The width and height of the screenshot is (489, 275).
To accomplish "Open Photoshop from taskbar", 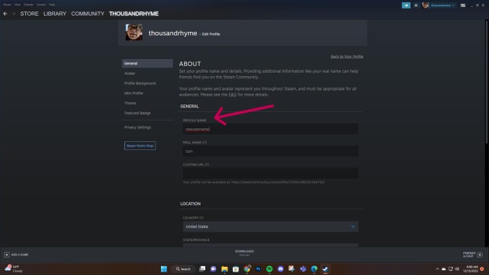I will pyautogui.click(x=258, y=269).
